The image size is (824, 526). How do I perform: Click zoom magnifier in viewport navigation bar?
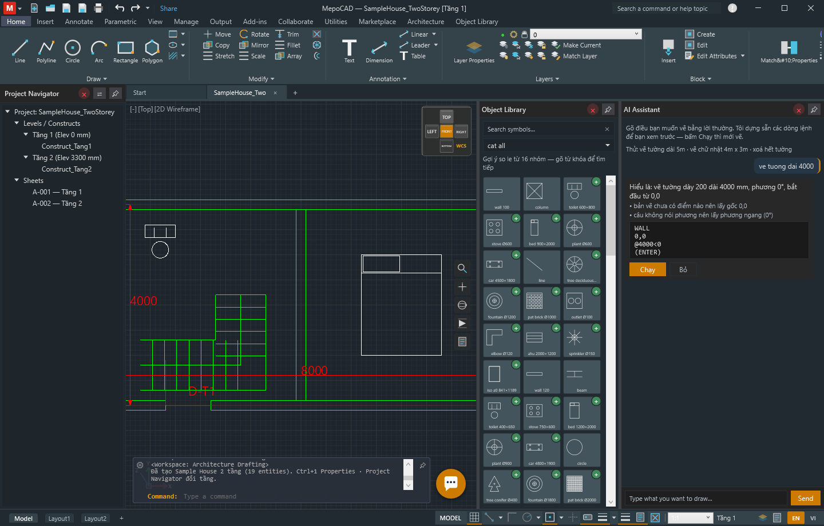[x=462, y=268]
